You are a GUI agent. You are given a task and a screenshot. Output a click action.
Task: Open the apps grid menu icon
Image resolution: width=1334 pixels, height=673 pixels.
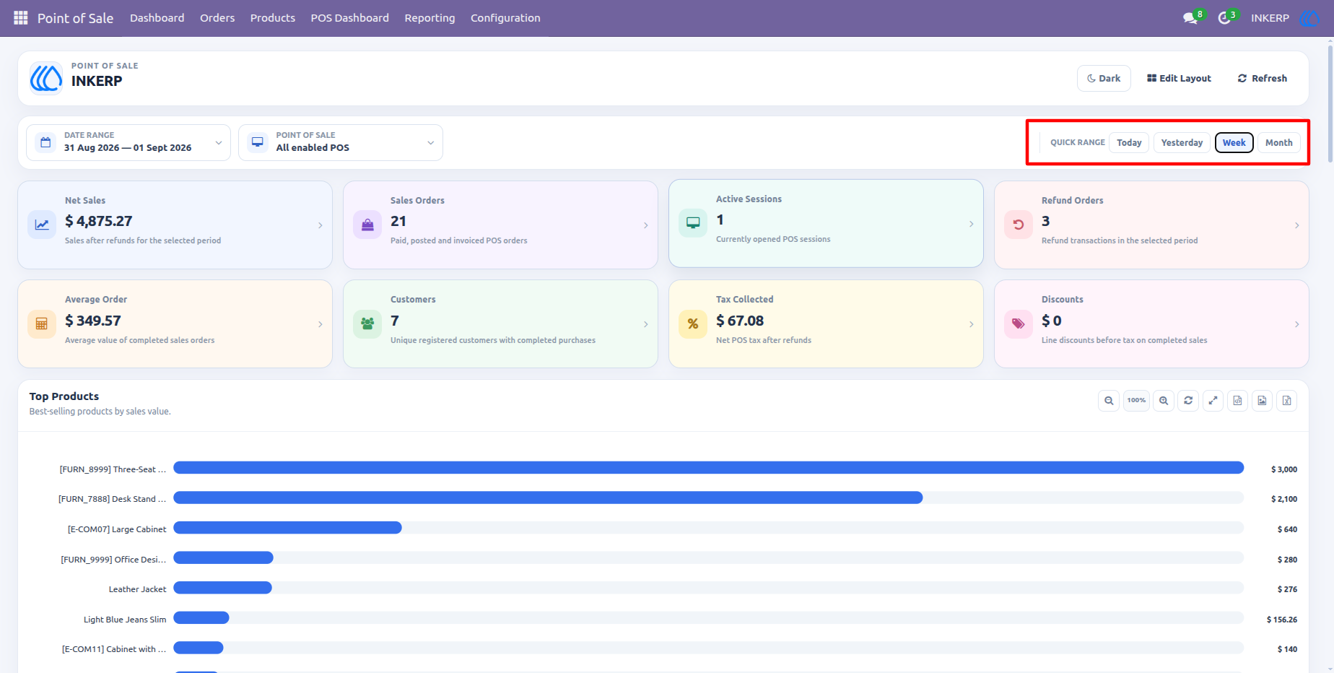coord(21,17)
